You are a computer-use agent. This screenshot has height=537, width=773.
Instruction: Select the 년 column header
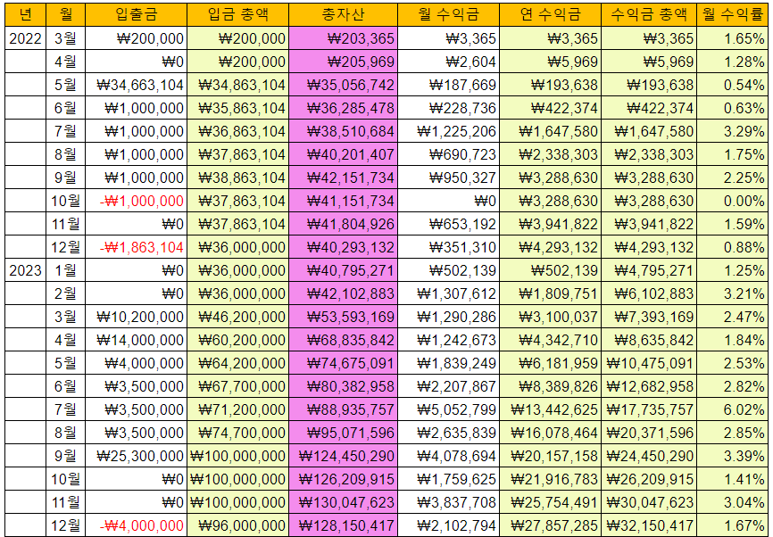click(x=25, y=14)
